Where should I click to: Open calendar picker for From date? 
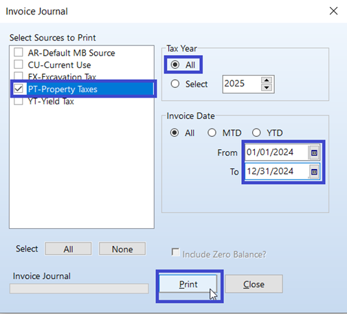(x=314, y=153)
